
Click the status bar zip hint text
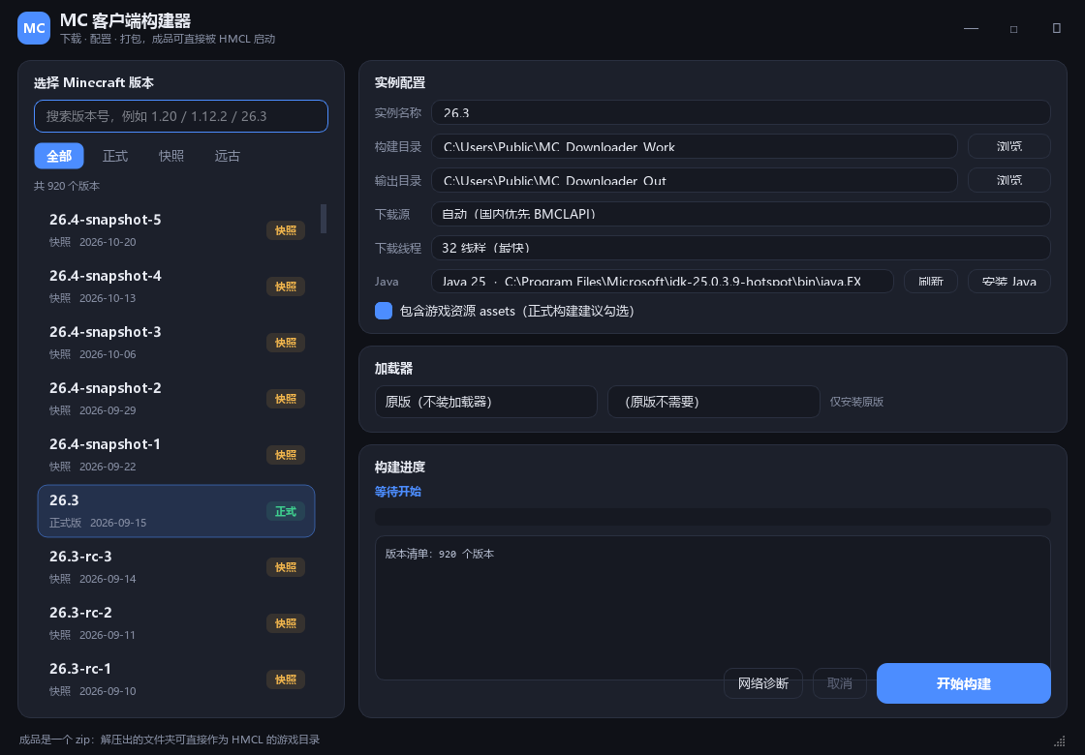pos(170,740)
